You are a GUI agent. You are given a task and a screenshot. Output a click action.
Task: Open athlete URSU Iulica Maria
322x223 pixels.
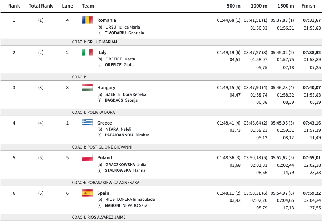point(123,27)
